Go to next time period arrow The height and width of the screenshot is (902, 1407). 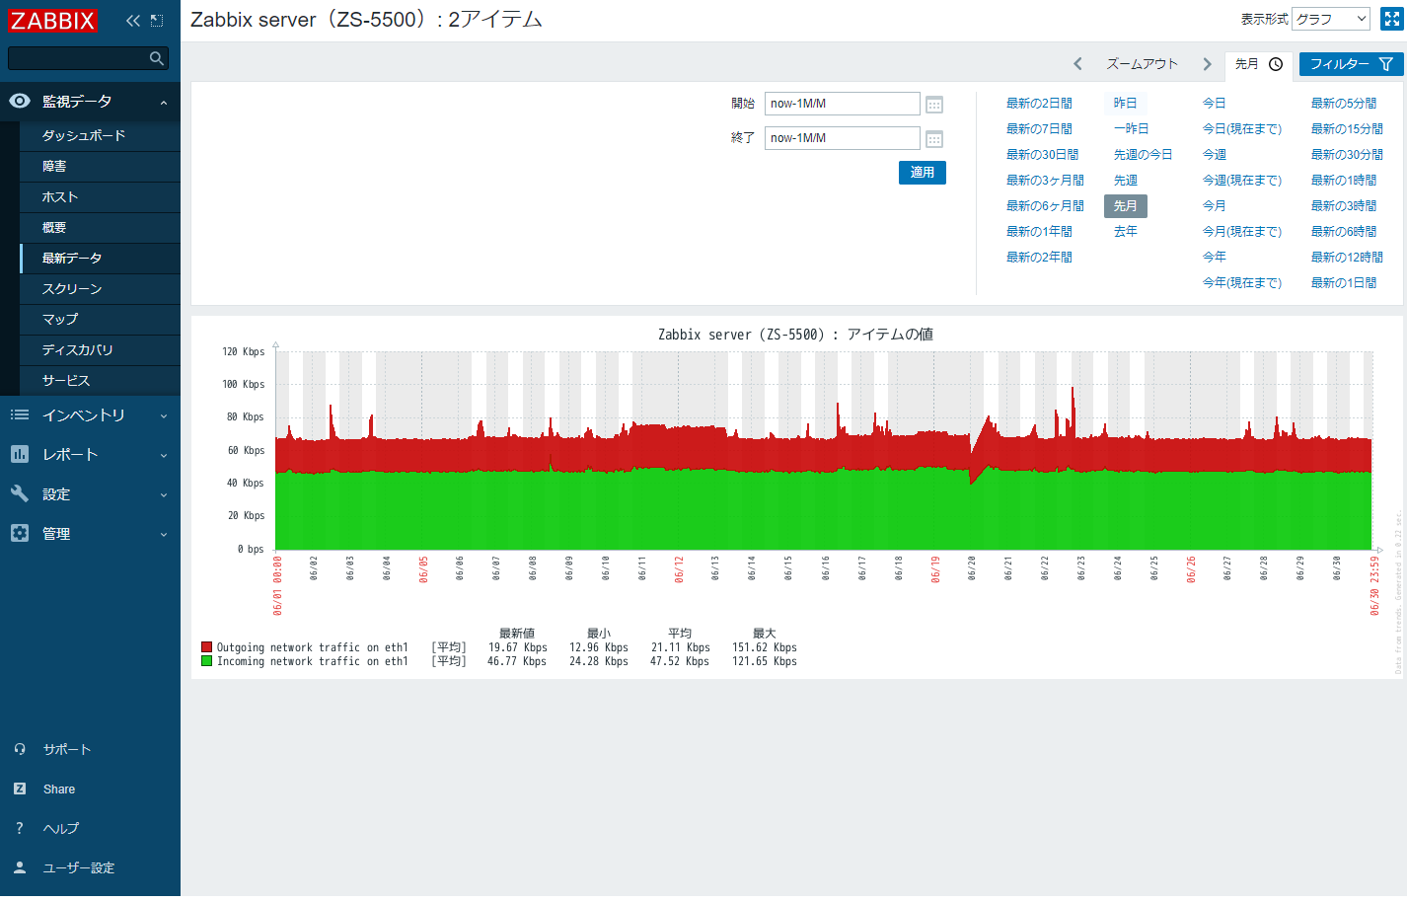point(1207,64)
